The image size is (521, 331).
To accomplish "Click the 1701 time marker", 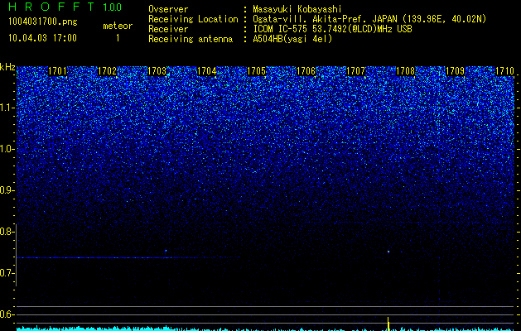I will [57, 71].
